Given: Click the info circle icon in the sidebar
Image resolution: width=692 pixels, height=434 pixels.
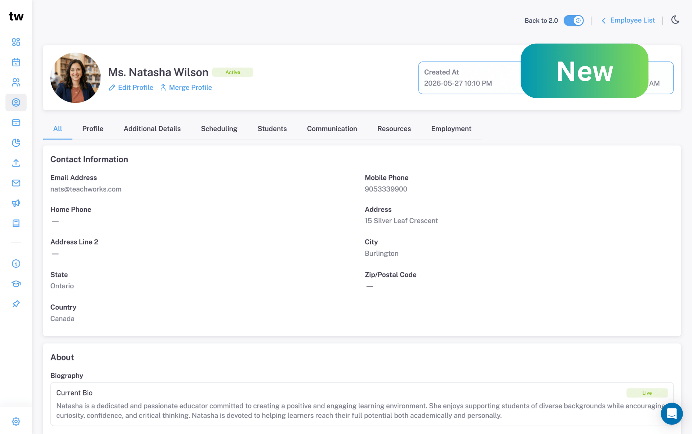Looking at the screenshot, I should (16, 264).
